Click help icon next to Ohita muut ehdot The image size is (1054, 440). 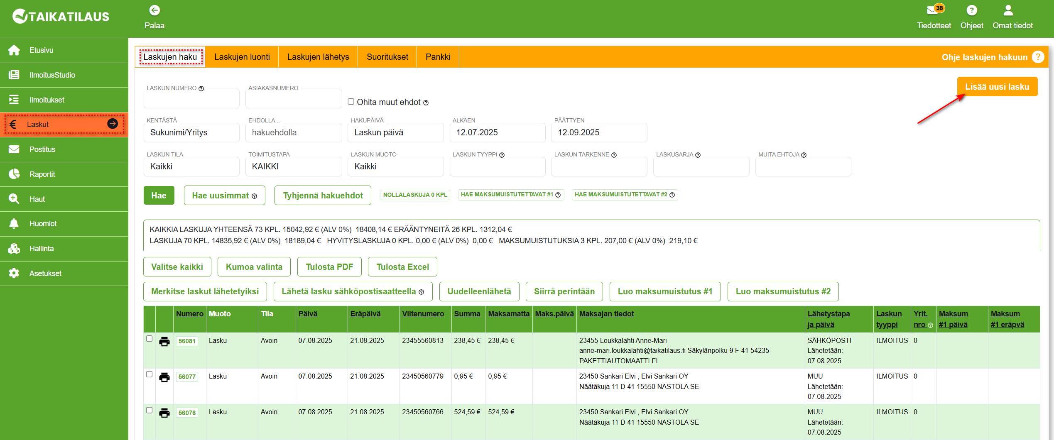click(x=426, y=103)
